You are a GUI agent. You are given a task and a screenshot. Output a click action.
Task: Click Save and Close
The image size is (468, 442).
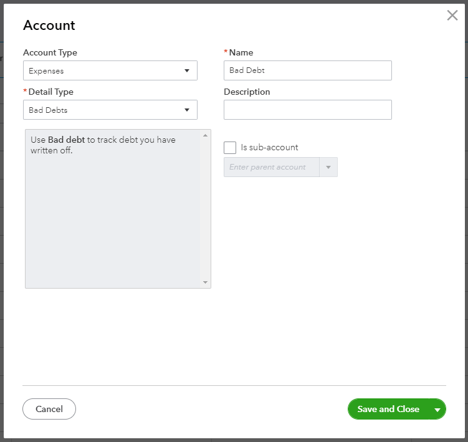point(388,409)
